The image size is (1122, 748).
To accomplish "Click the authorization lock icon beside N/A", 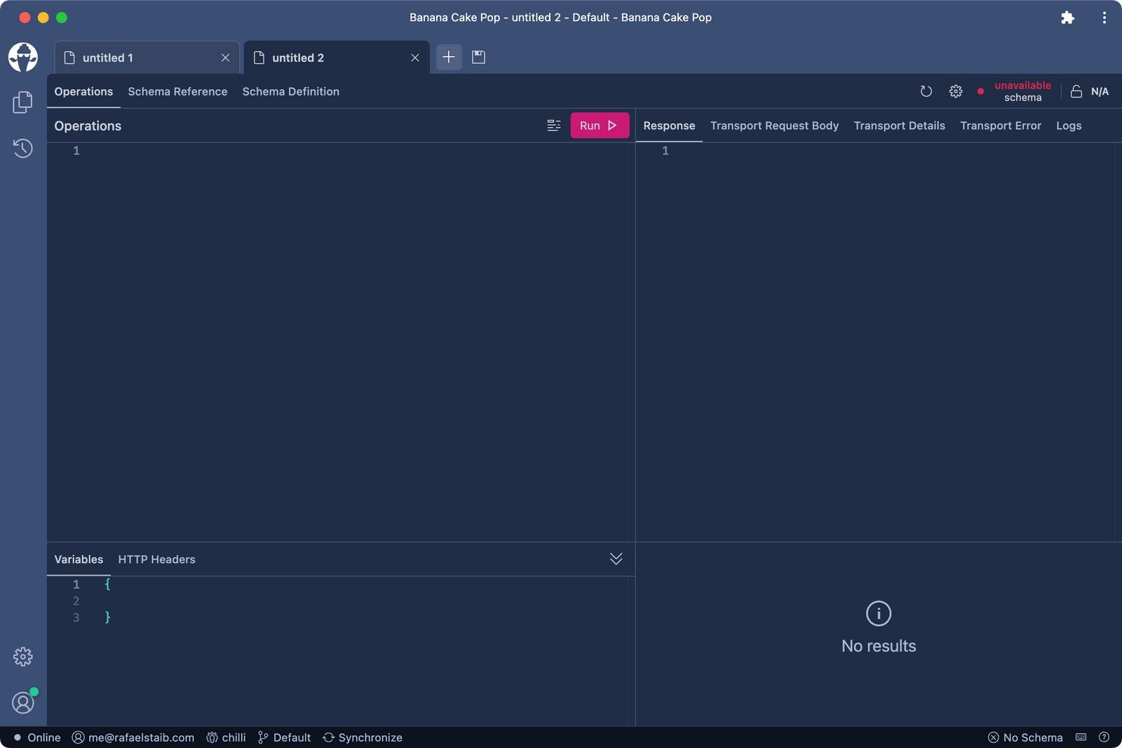I will point(1076,91).
